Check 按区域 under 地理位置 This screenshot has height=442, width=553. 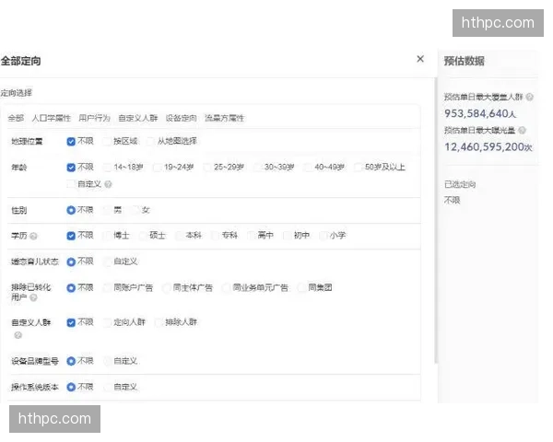[x=107, y=141]
